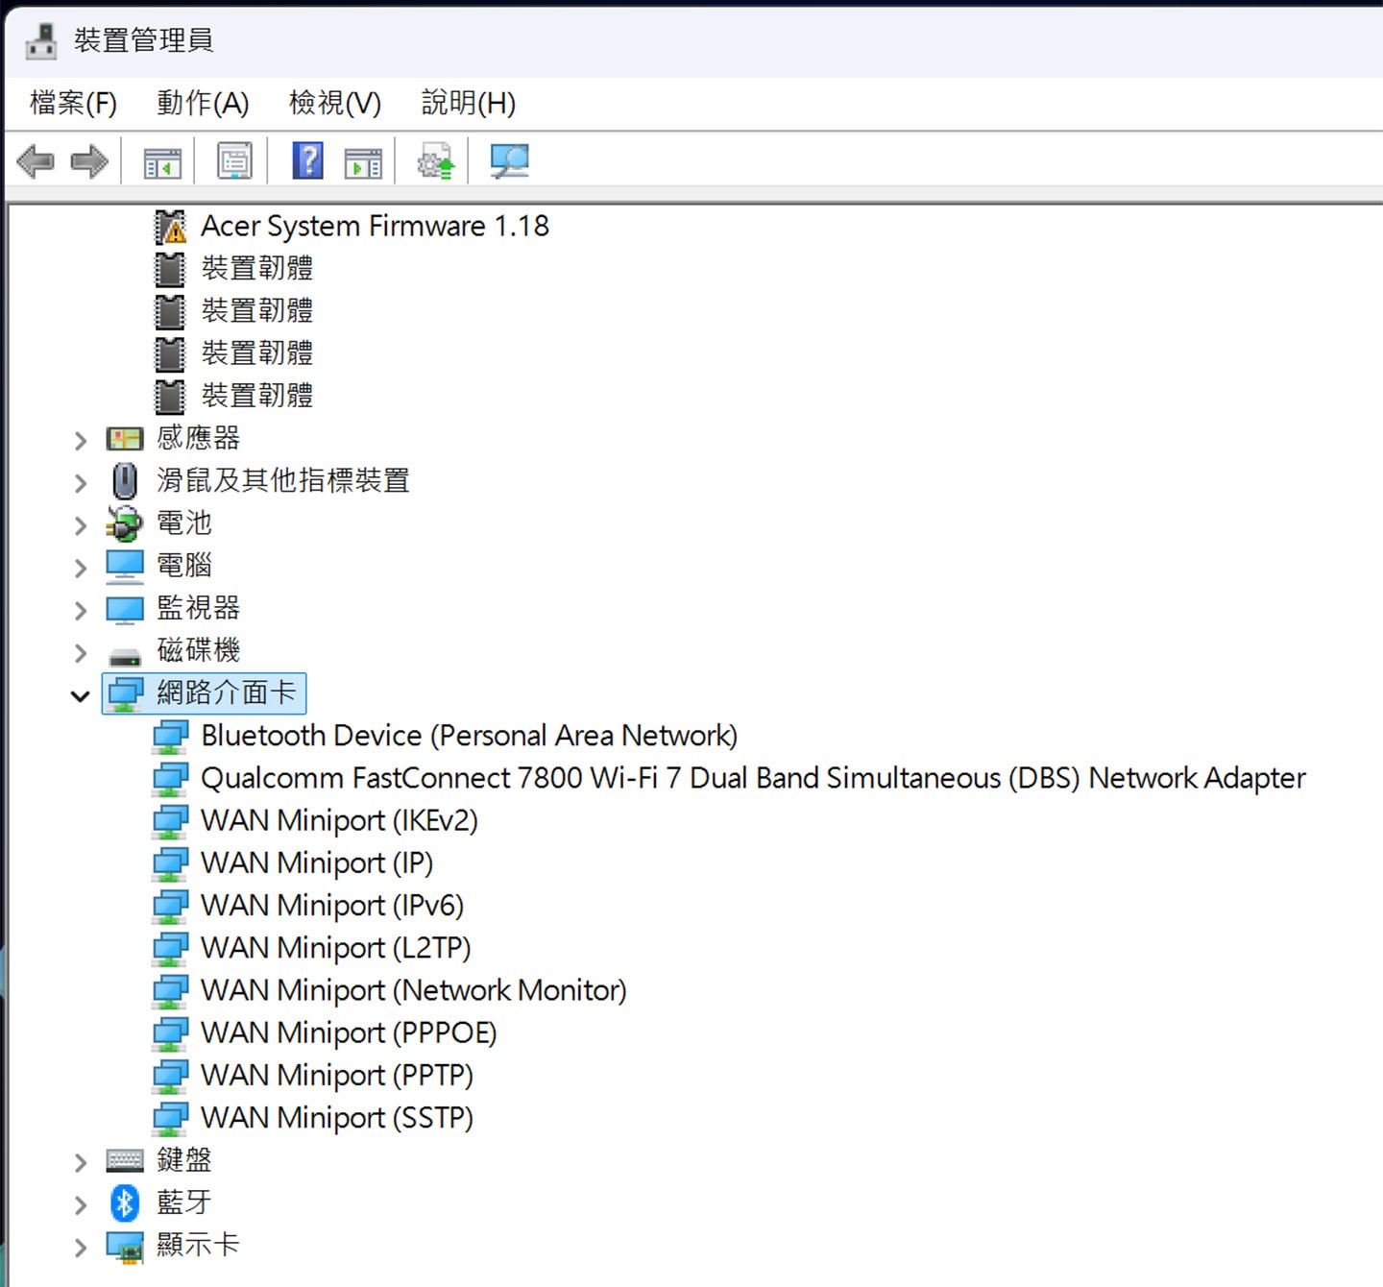The height and width of the screenshot is (1287, 1383).
Task: Expand the 感應器 category
Action: click(81, 441)
